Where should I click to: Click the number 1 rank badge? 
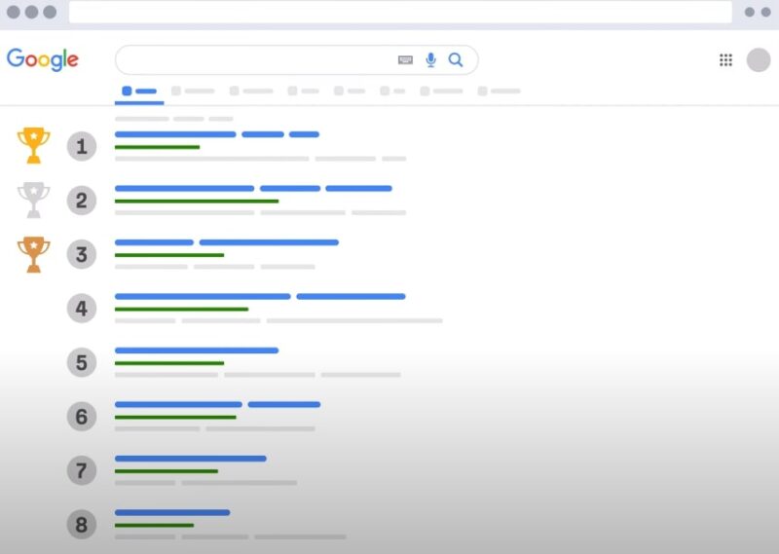(x=82, y=147)
